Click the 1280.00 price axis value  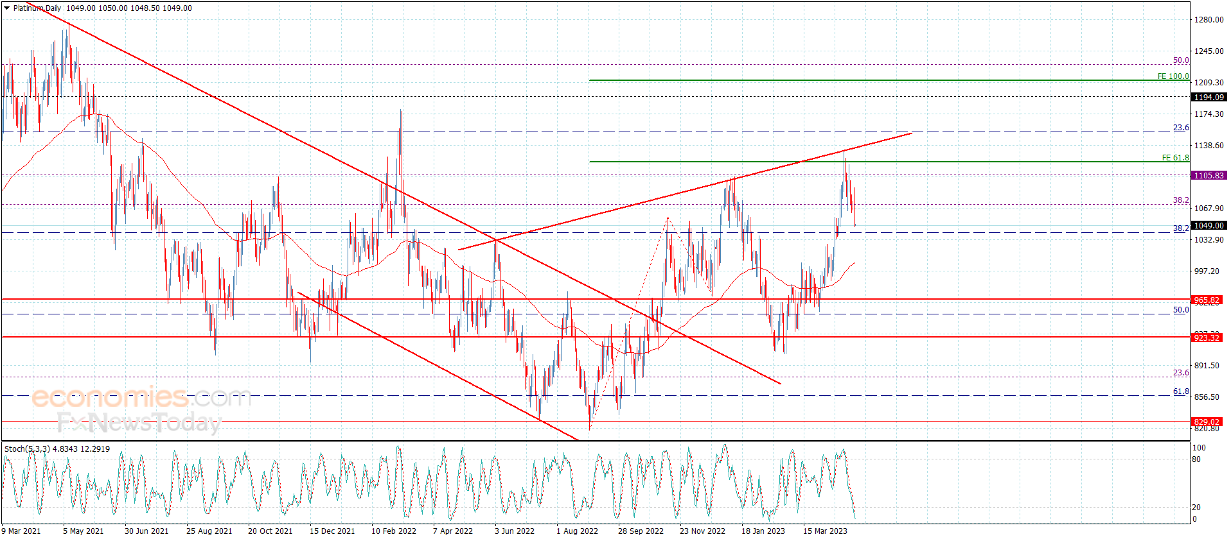click(x=1209, y=19)
